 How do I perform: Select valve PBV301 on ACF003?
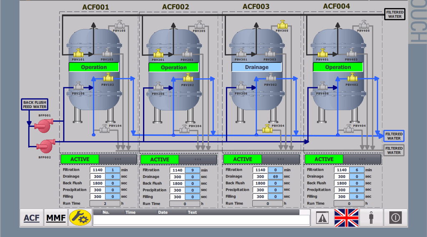[x=241, y=53]
